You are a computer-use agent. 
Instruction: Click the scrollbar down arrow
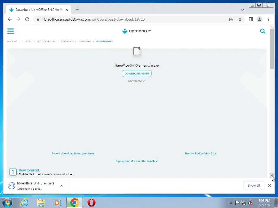pyautogui.click(x=272, y=175)
